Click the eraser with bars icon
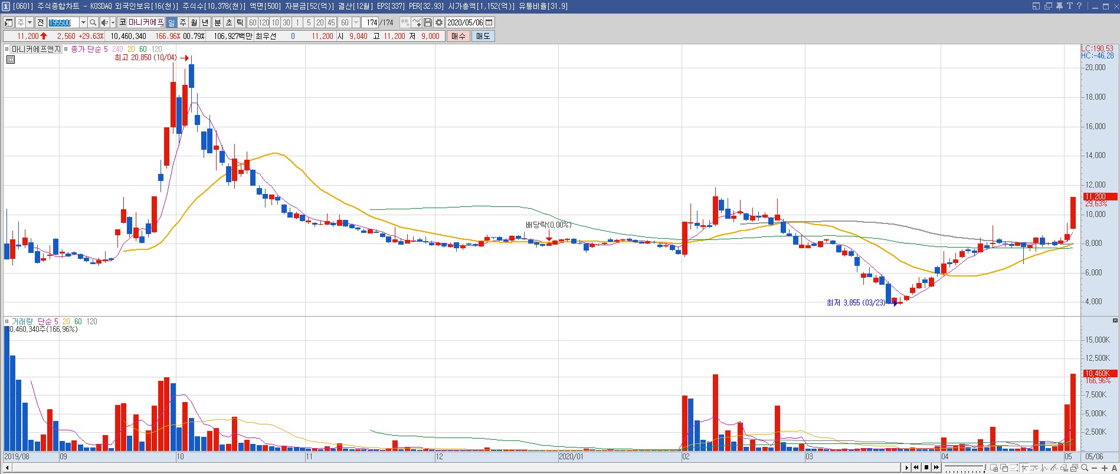This screenshot has height=474, width=1120. pos(1064,468)
